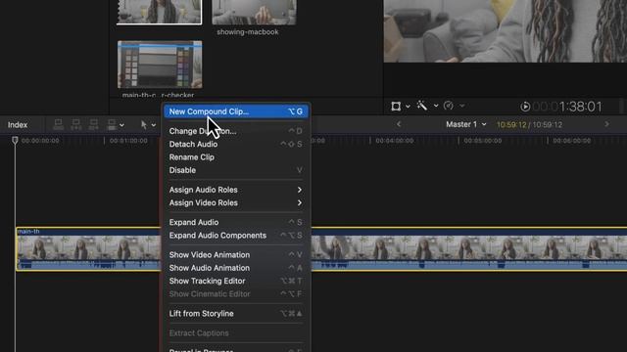Go forward in timeline history arrow
The height and width of the screenshot is (352, 627).
(607, 124)
